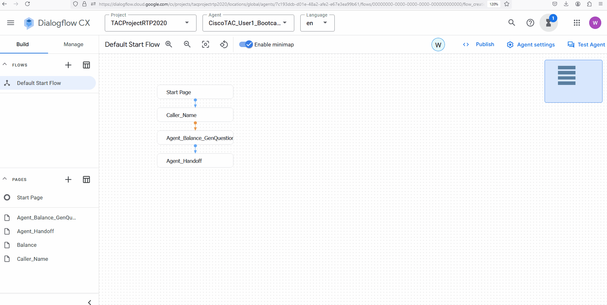Click the minimap thumbnail

573,81
